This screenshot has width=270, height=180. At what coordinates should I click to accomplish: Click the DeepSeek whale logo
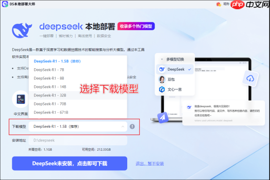click(22, 30)
